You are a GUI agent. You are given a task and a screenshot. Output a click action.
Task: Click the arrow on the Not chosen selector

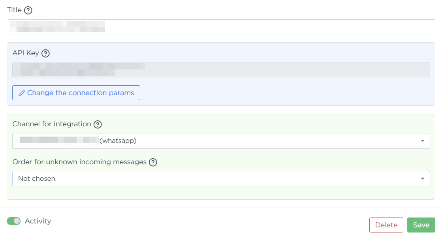(422, 178)
